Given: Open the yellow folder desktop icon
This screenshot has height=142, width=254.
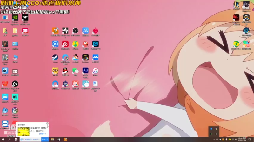Looking at the screenshot, I should coord(15,31).
